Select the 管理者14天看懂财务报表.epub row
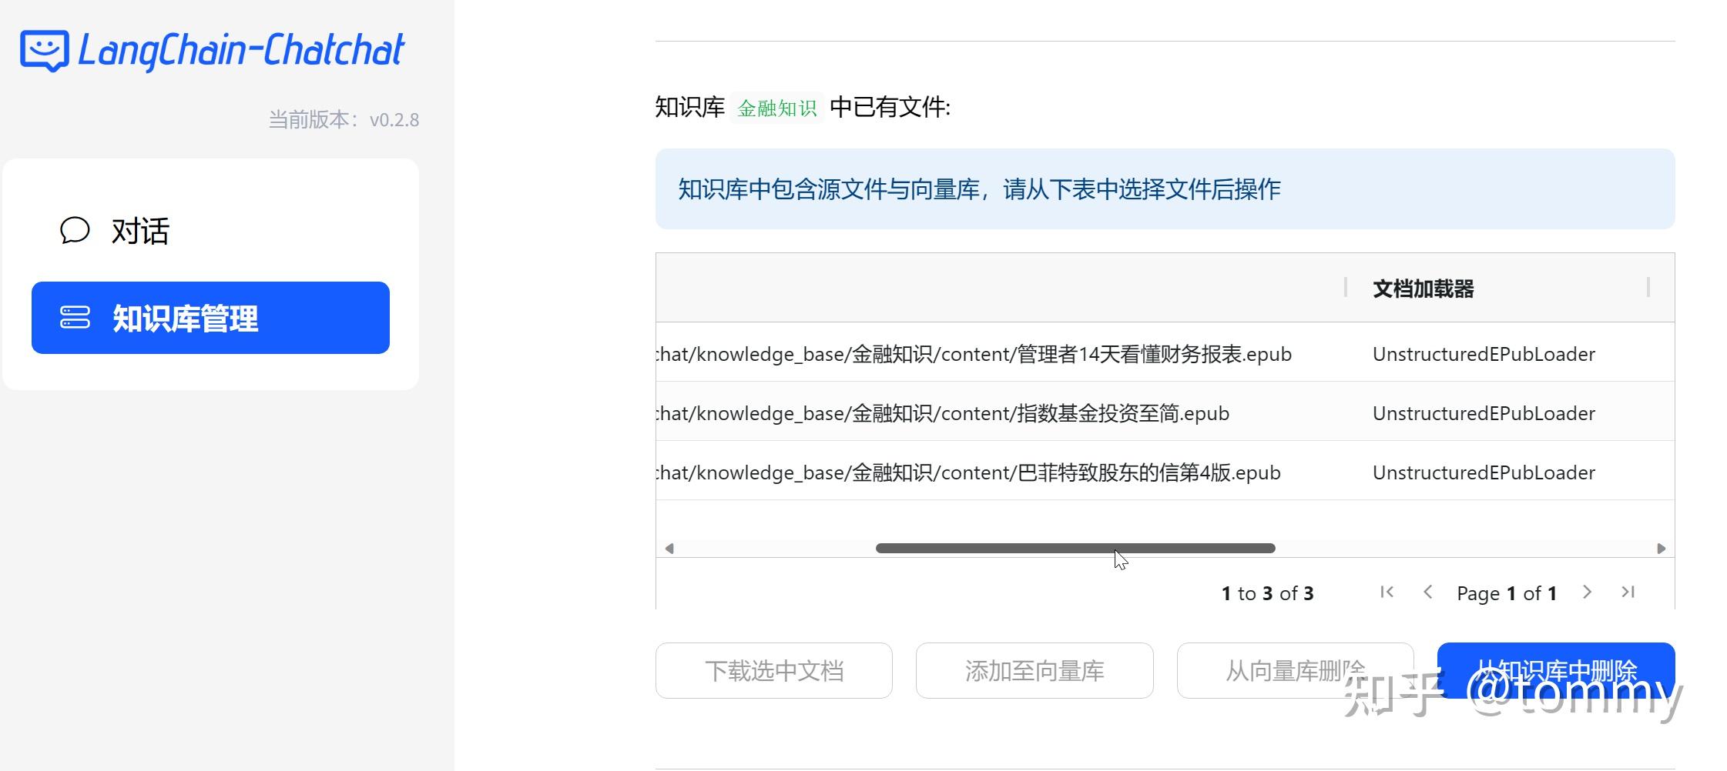1727x771 pixels. [x=973, y=353]
